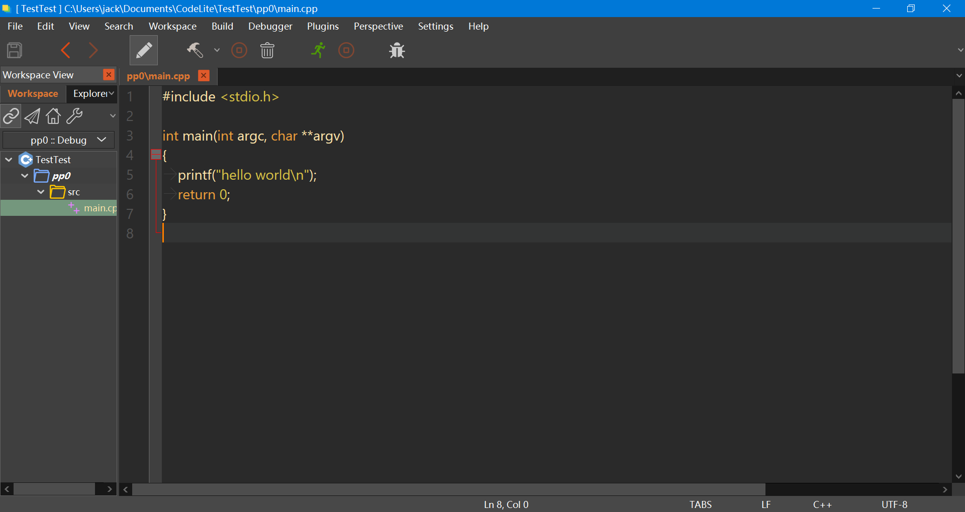Screen dimensions: 965x512
Task: Open the Plugins menu
Action: (x=323, y=26)
